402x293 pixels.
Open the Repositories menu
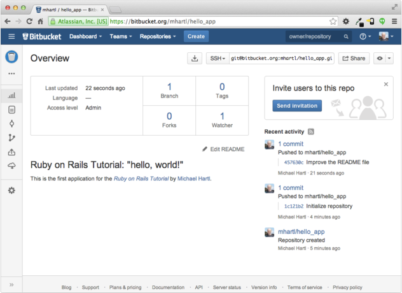(158, 36)
